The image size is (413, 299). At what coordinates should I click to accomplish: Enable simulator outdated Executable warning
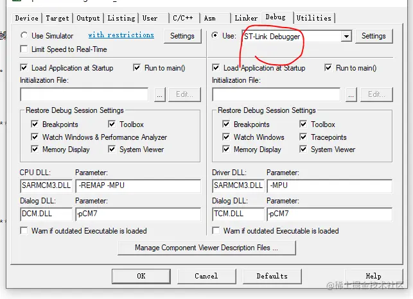[x=24, y=231]
